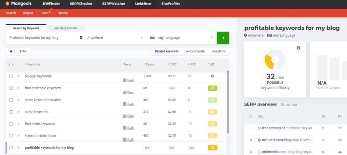Click trend chart for niche keywords

128,116
